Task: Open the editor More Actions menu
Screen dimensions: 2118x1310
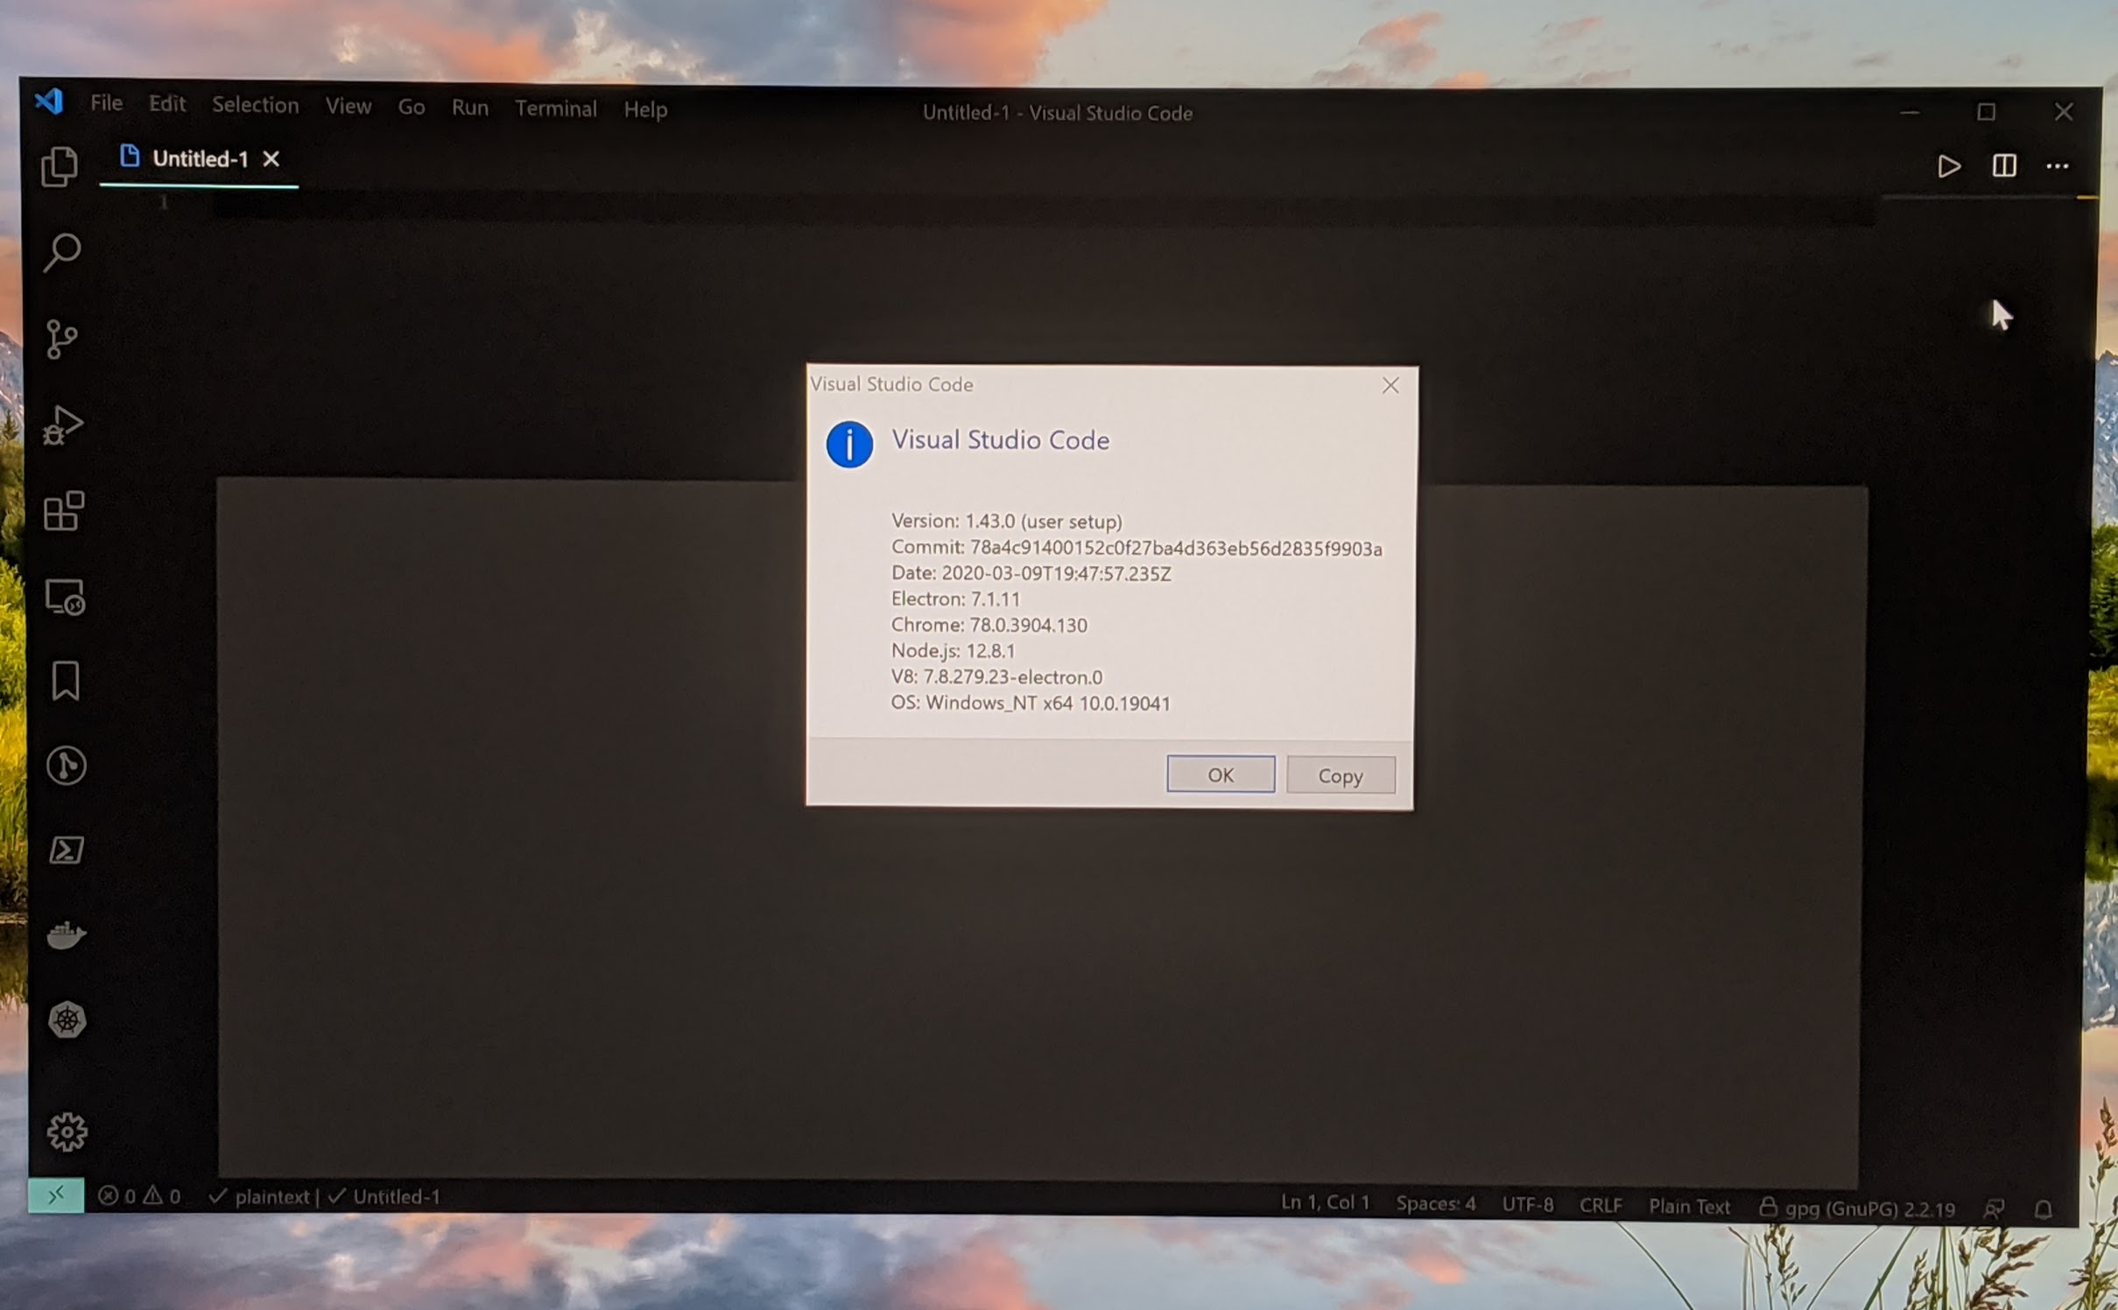Action: (2058, 166)
